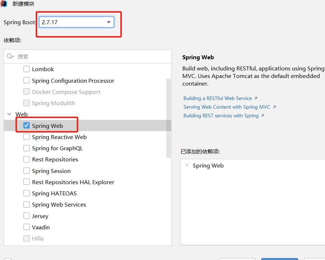Image resolution: width=325 pixels, height=260 pixels.
Task: Check the Vaadin dependency checkbox
Action: pyautogui.click(x=26, y=227)
